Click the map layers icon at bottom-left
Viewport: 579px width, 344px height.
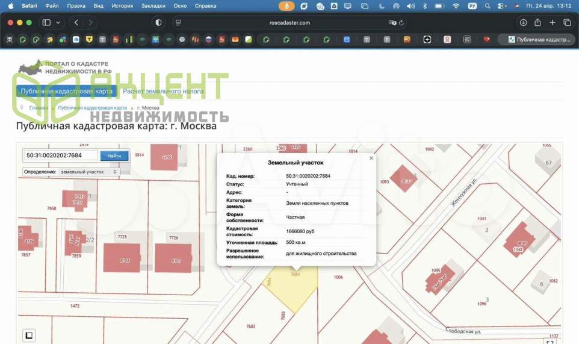click(x=28, y=336)
